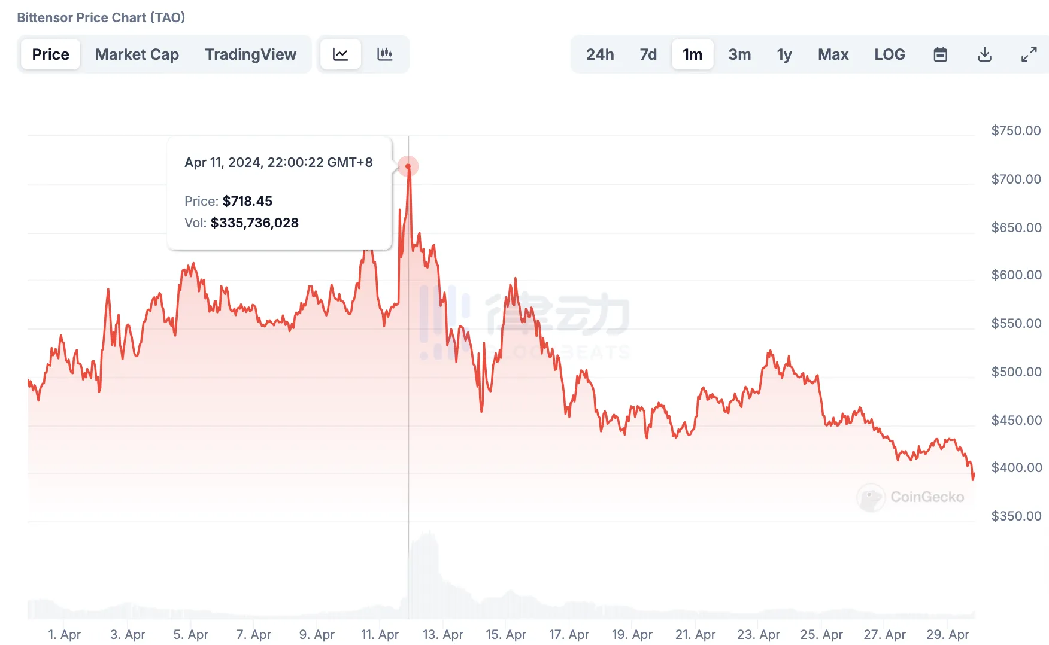Click the download chart data icon
1049x645 pixels.
(x=984, y=54)
